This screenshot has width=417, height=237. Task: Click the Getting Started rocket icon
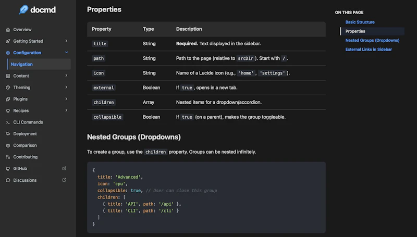[x=8, y=41]
